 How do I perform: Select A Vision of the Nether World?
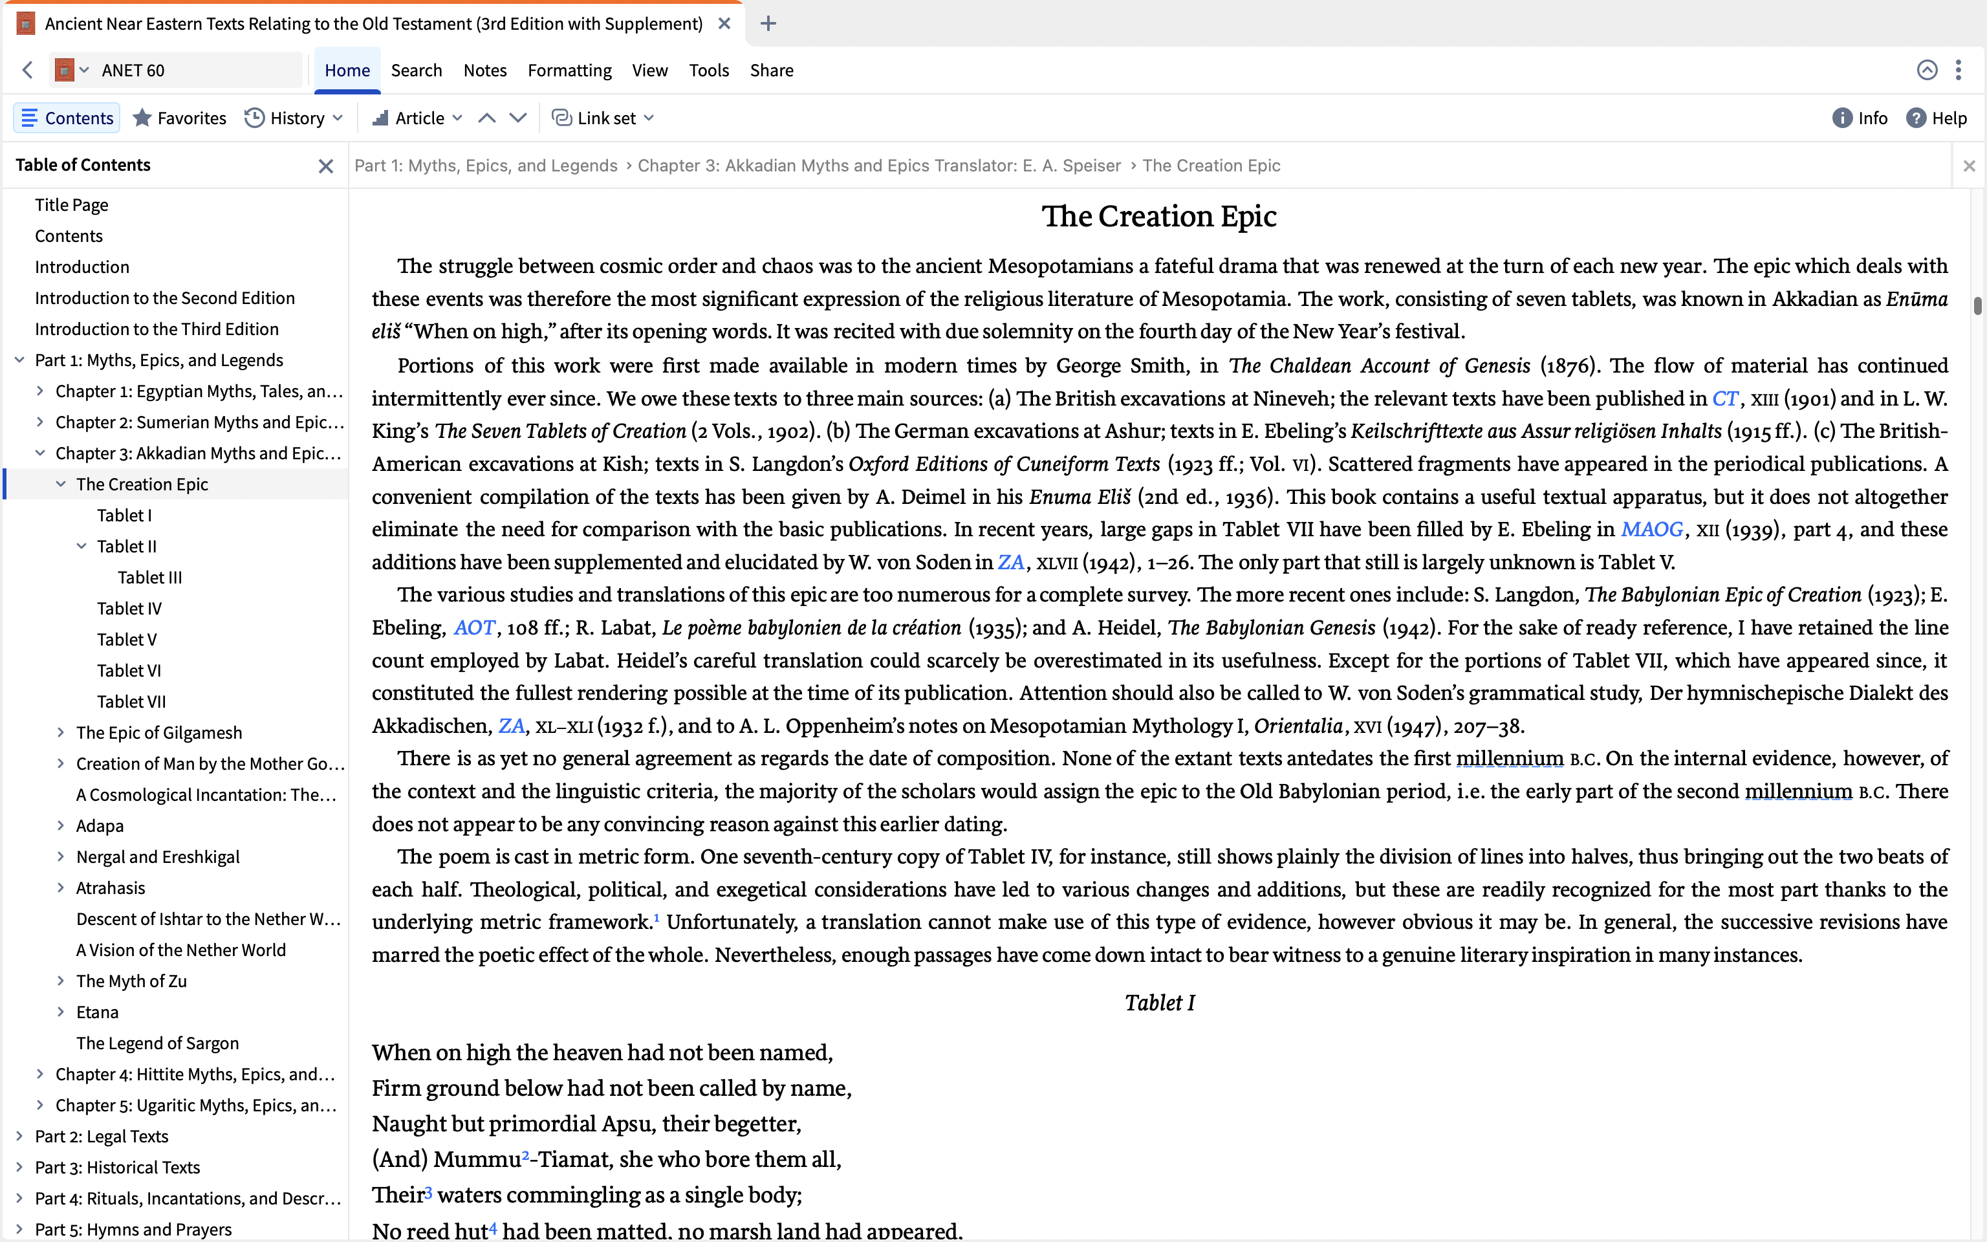click(180, 950)
